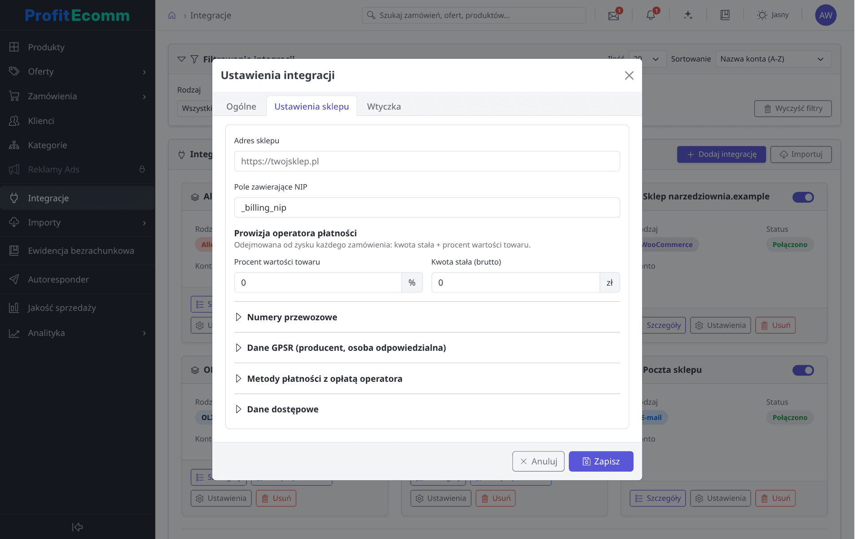
Task: Expand the Dane dostępowe section
Action: click(x=427, y=409)
